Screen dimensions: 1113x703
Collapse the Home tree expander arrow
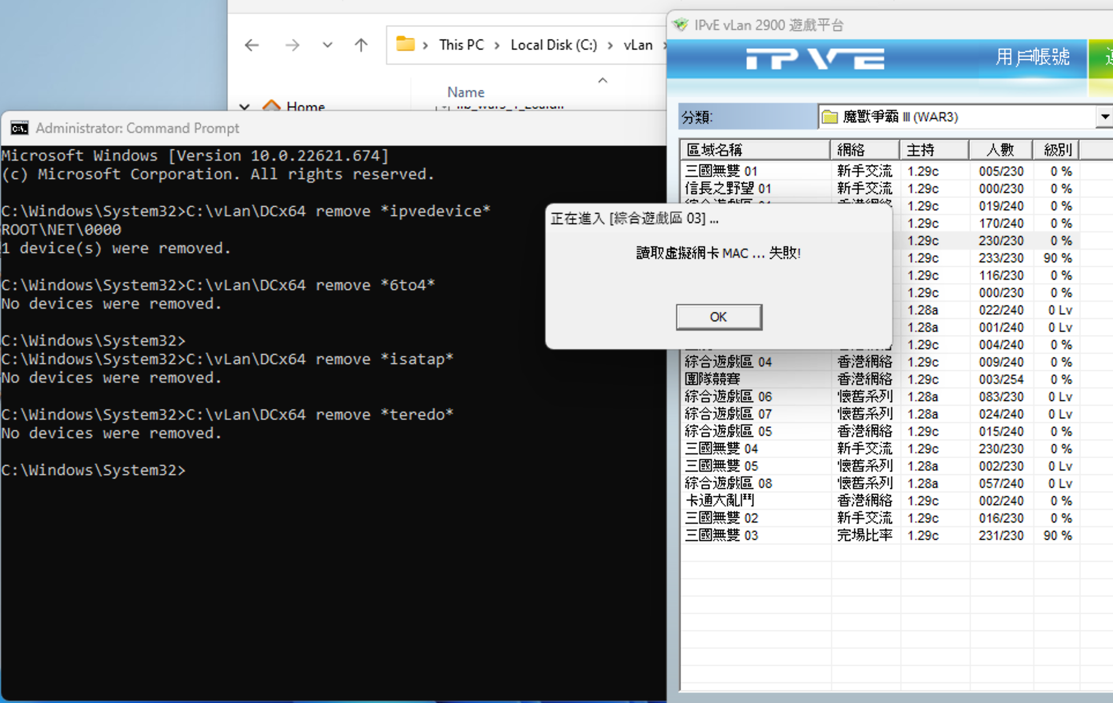[x=244, y=106]
